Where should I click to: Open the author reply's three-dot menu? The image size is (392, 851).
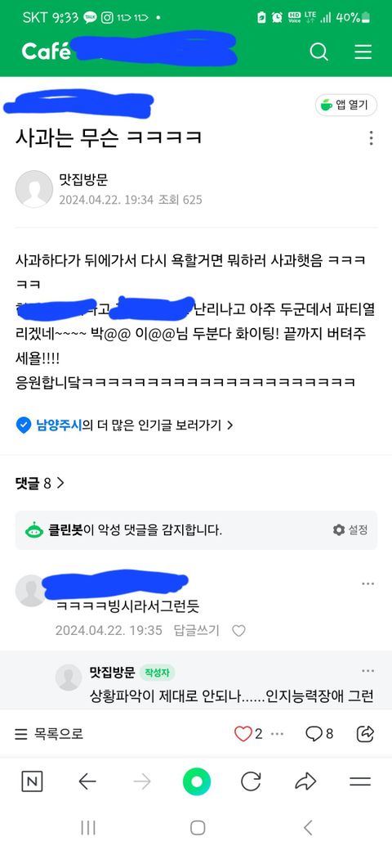coord(367,671)
